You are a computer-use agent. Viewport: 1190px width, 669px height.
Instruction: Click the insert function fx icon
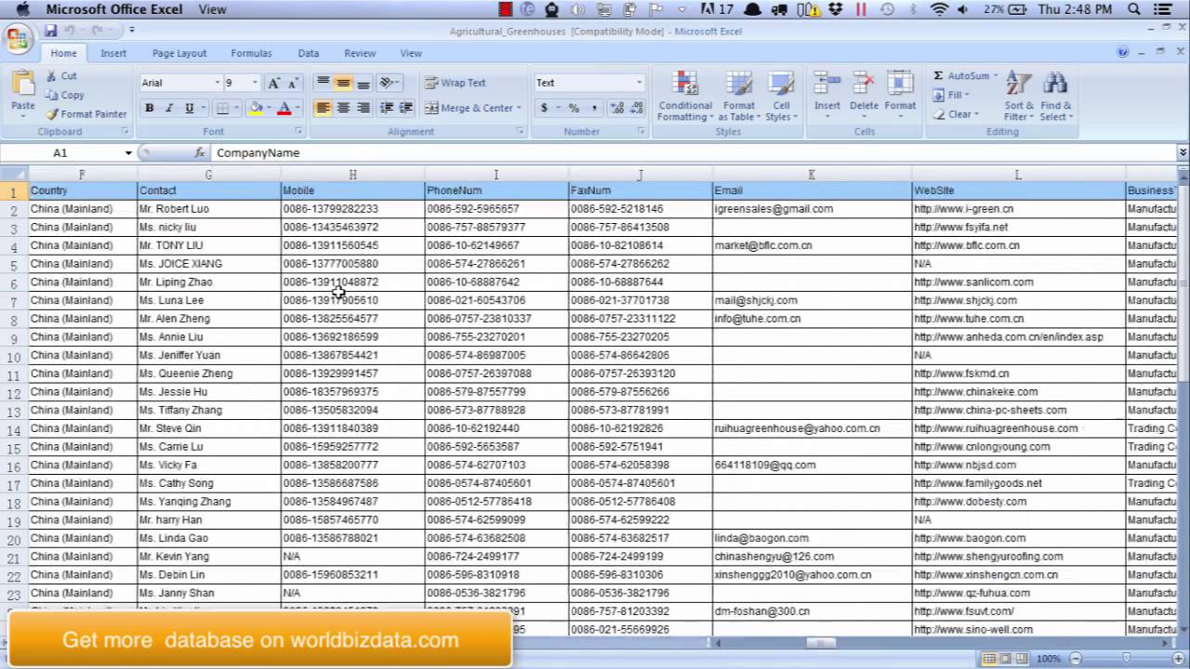tap(200, 152)
